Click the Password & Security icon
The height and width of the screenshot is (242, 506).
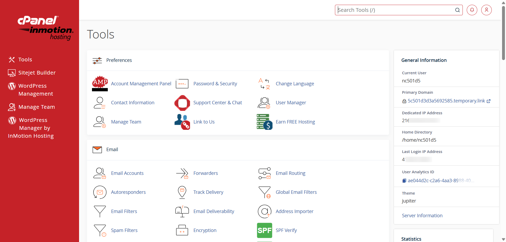tap(182, 83)
